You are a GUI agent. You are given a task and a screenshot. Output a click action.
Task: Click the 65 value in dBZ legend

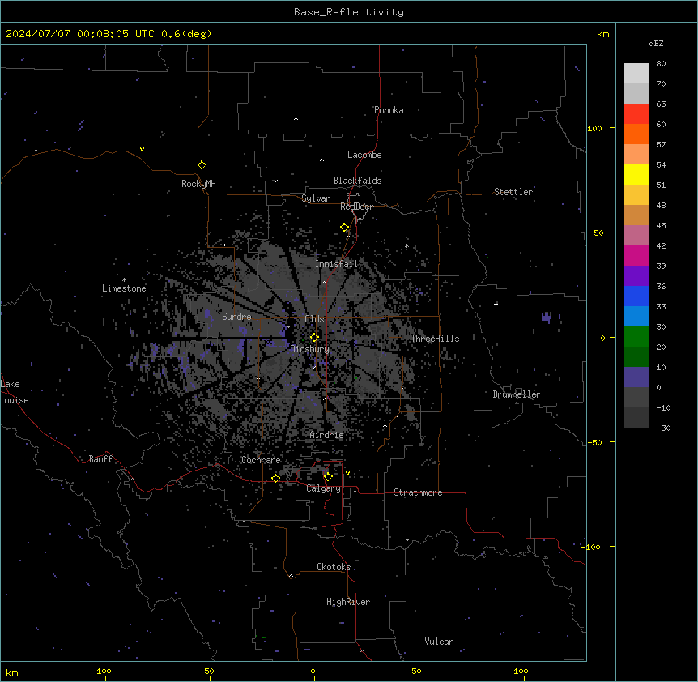661,104
